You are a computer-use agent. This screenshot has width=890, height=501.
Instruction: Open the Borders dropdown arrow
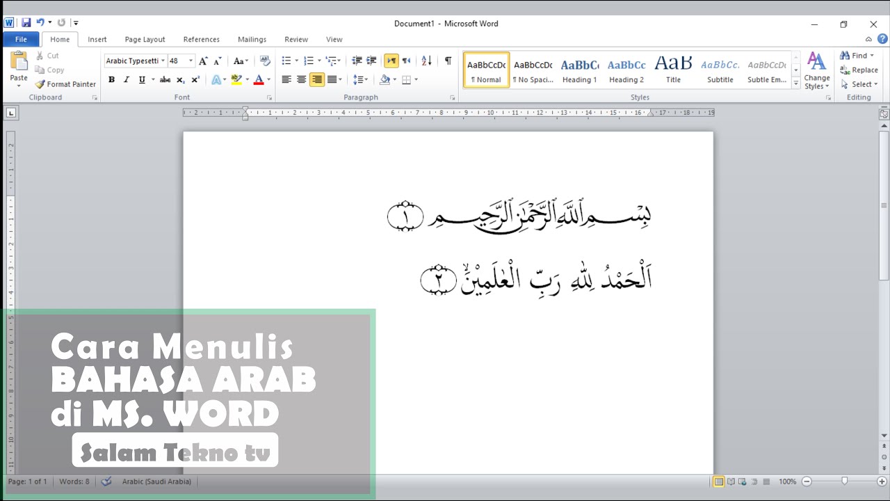point(416,80)
